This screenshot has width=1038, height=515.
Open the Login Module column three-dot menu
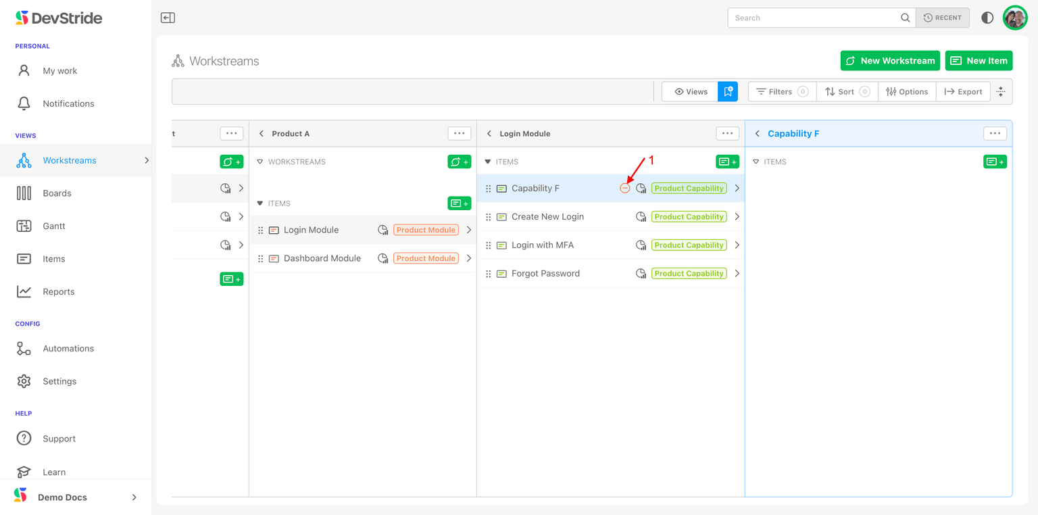[727, 134]
